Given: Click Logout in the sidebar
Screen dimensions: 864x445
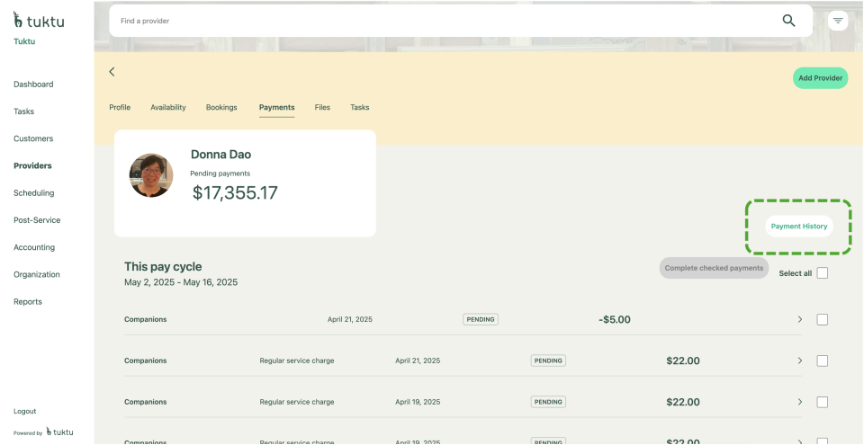Looking at the screenshot, I should tap(25, 411).
